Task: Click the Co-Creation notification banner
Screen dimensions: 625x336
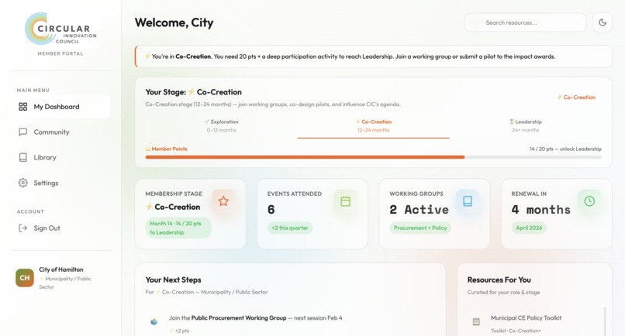Action: tap(374, 57)
